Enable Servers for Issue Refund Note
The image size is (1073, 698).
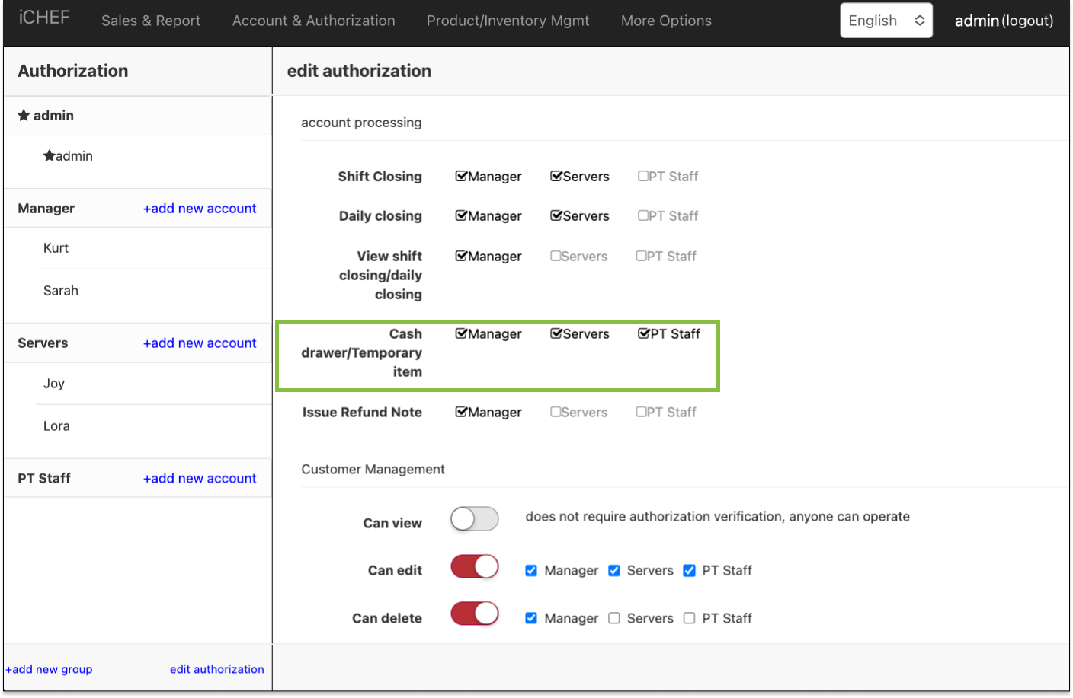556,412
